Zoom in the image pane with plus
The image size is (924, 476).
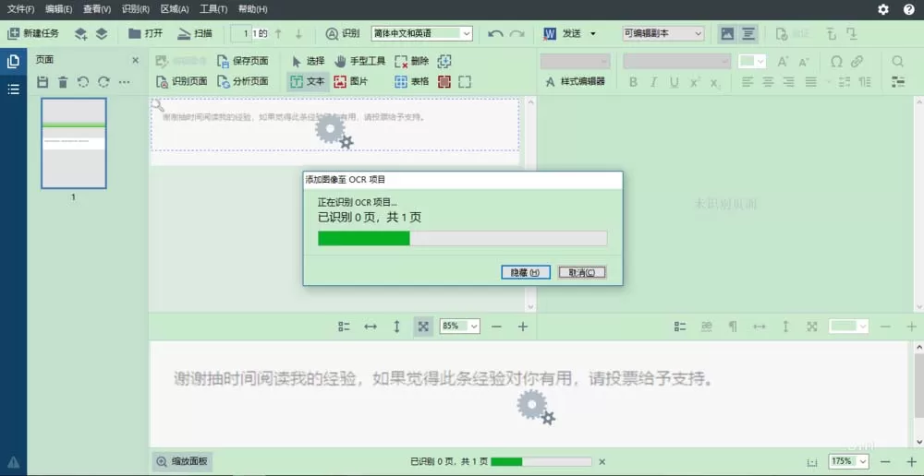click(523, 327)
